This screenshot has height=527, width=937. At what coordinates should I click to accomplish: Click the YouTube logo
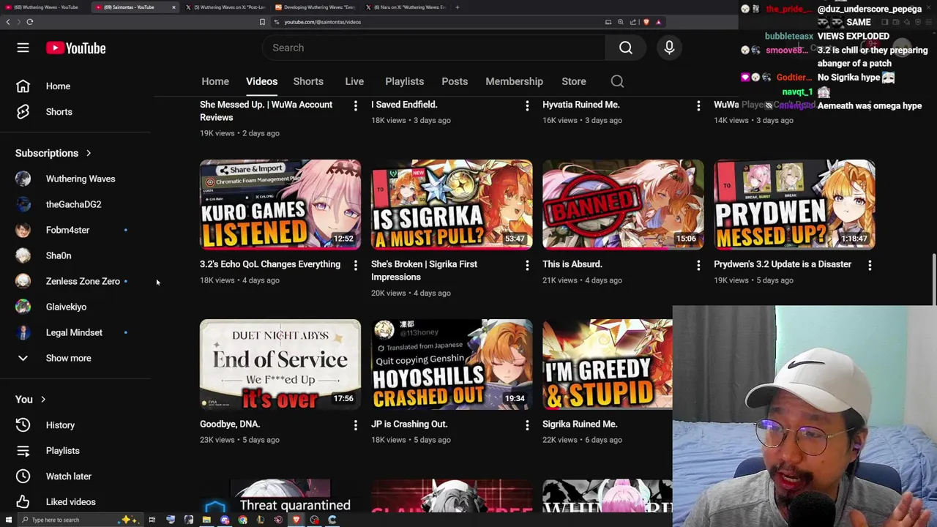[x=75, y=48]
